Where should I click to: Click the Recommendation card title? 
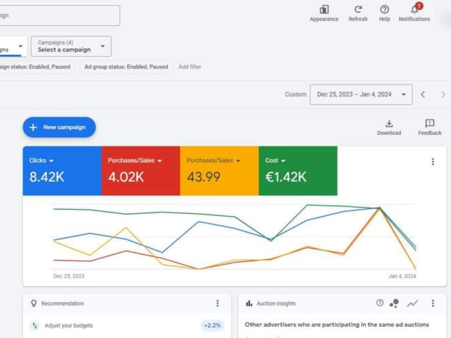click(x=62, y=303)
